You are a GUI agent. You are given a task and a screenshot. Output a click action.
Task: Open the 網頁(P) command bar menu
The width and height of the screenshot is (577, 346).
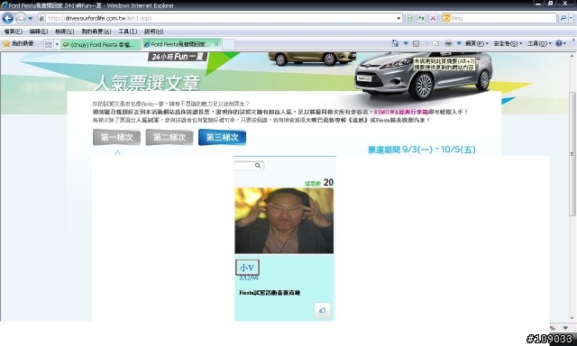[x=477, y=43]
